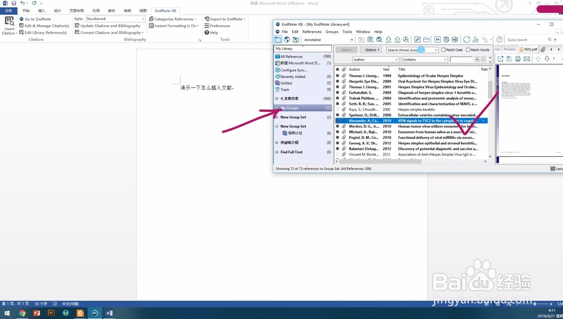Click Sync Library icon in EndNote
This screenshot has width=563, height=319.
[466, 40]
